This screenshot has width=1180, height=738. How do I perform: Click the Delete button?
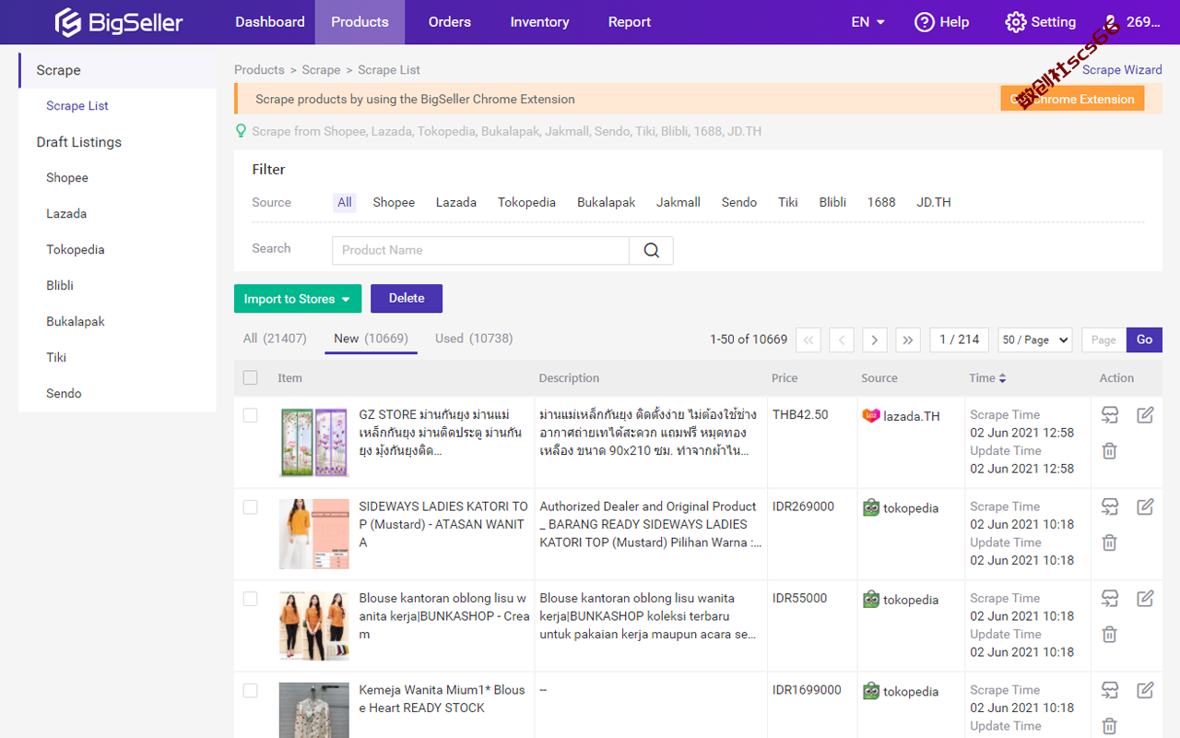407,298
